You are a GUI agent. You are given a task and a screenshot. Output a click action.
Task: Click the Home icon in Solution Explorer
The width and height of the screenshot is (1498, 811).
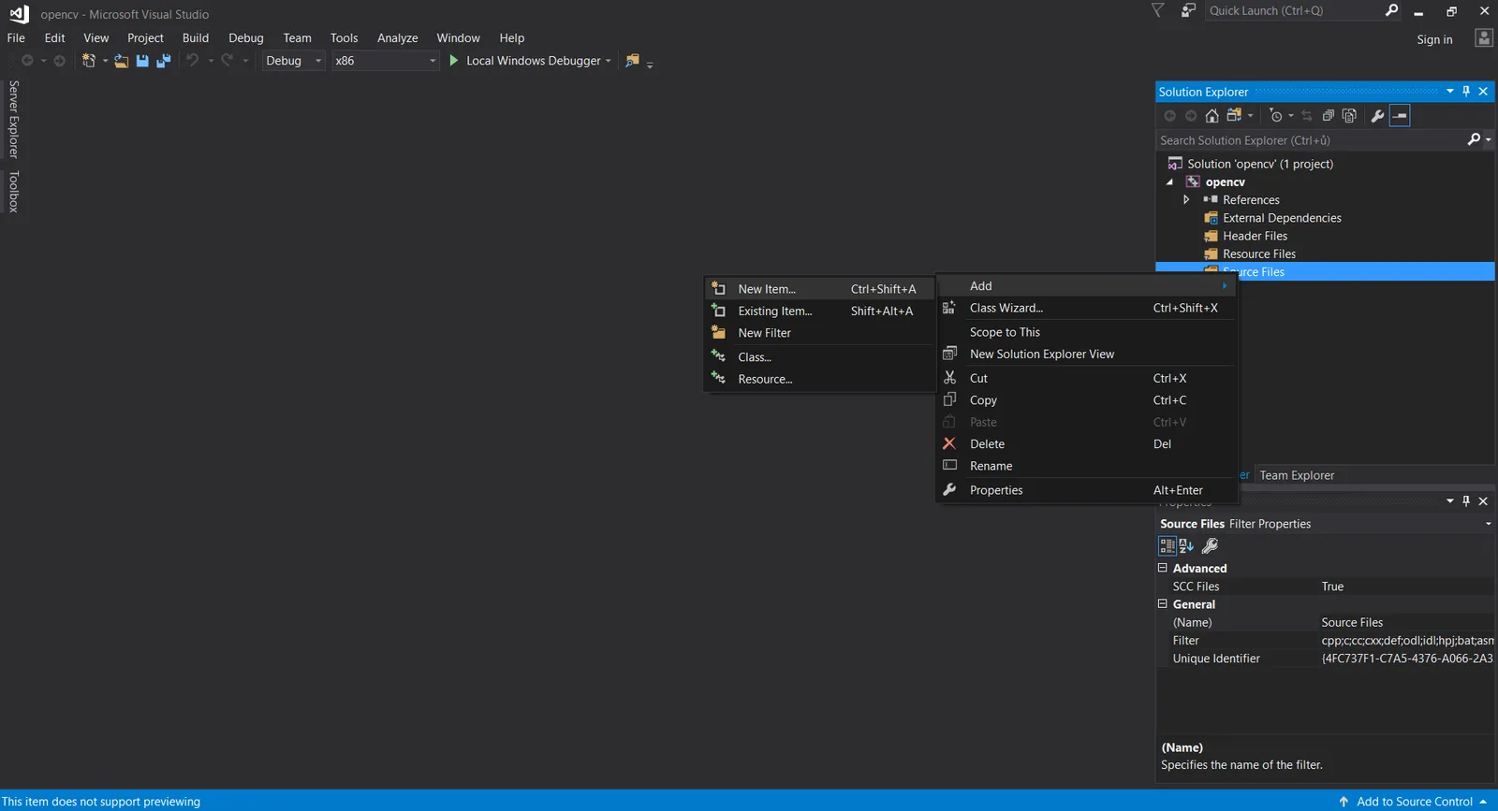[x=1212, y=116]
